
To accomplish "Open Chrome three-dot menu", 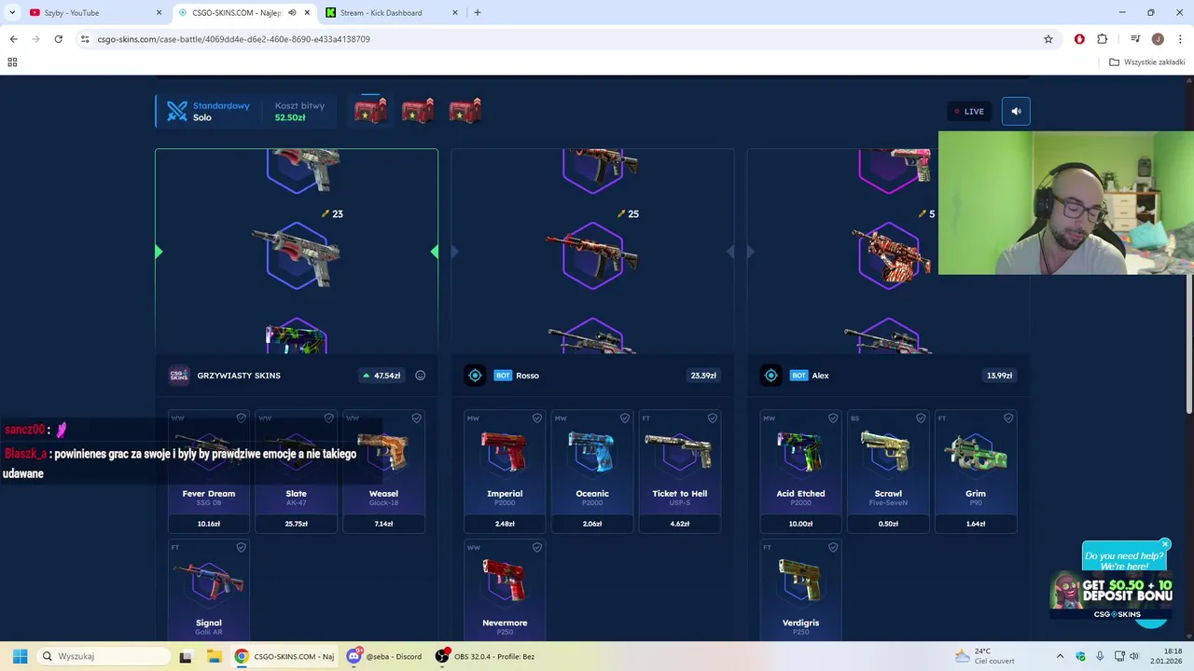I will point(1180,39).
